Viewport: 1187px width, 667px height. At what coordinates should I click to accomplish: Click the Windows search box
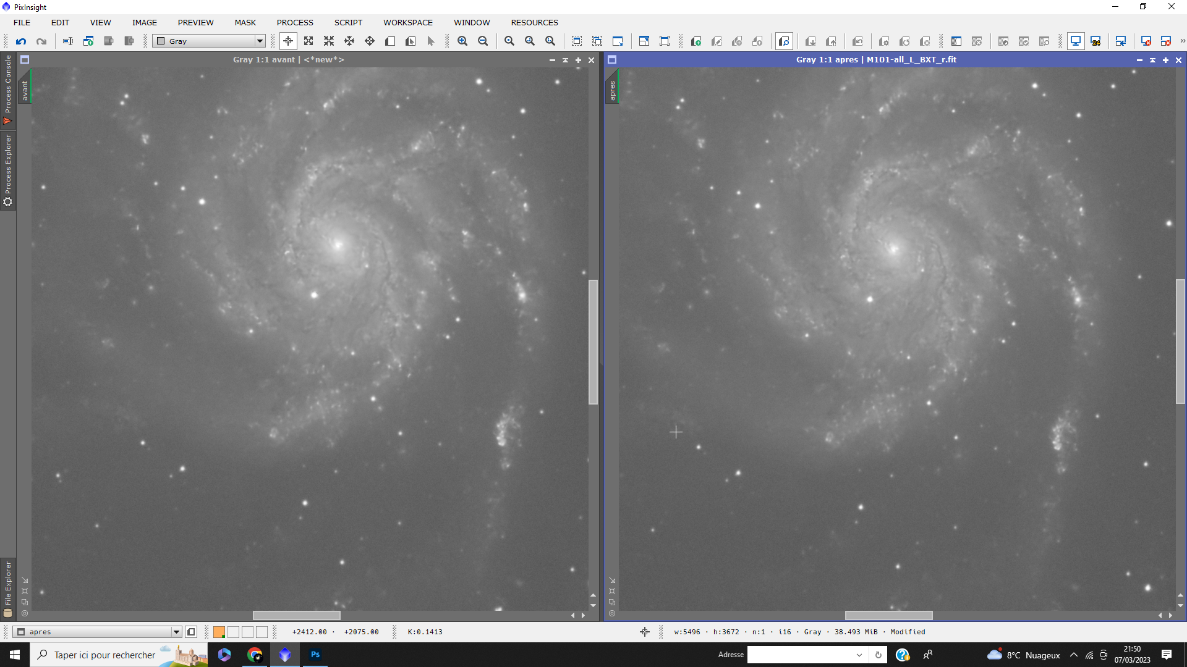(x=105, y=655)
